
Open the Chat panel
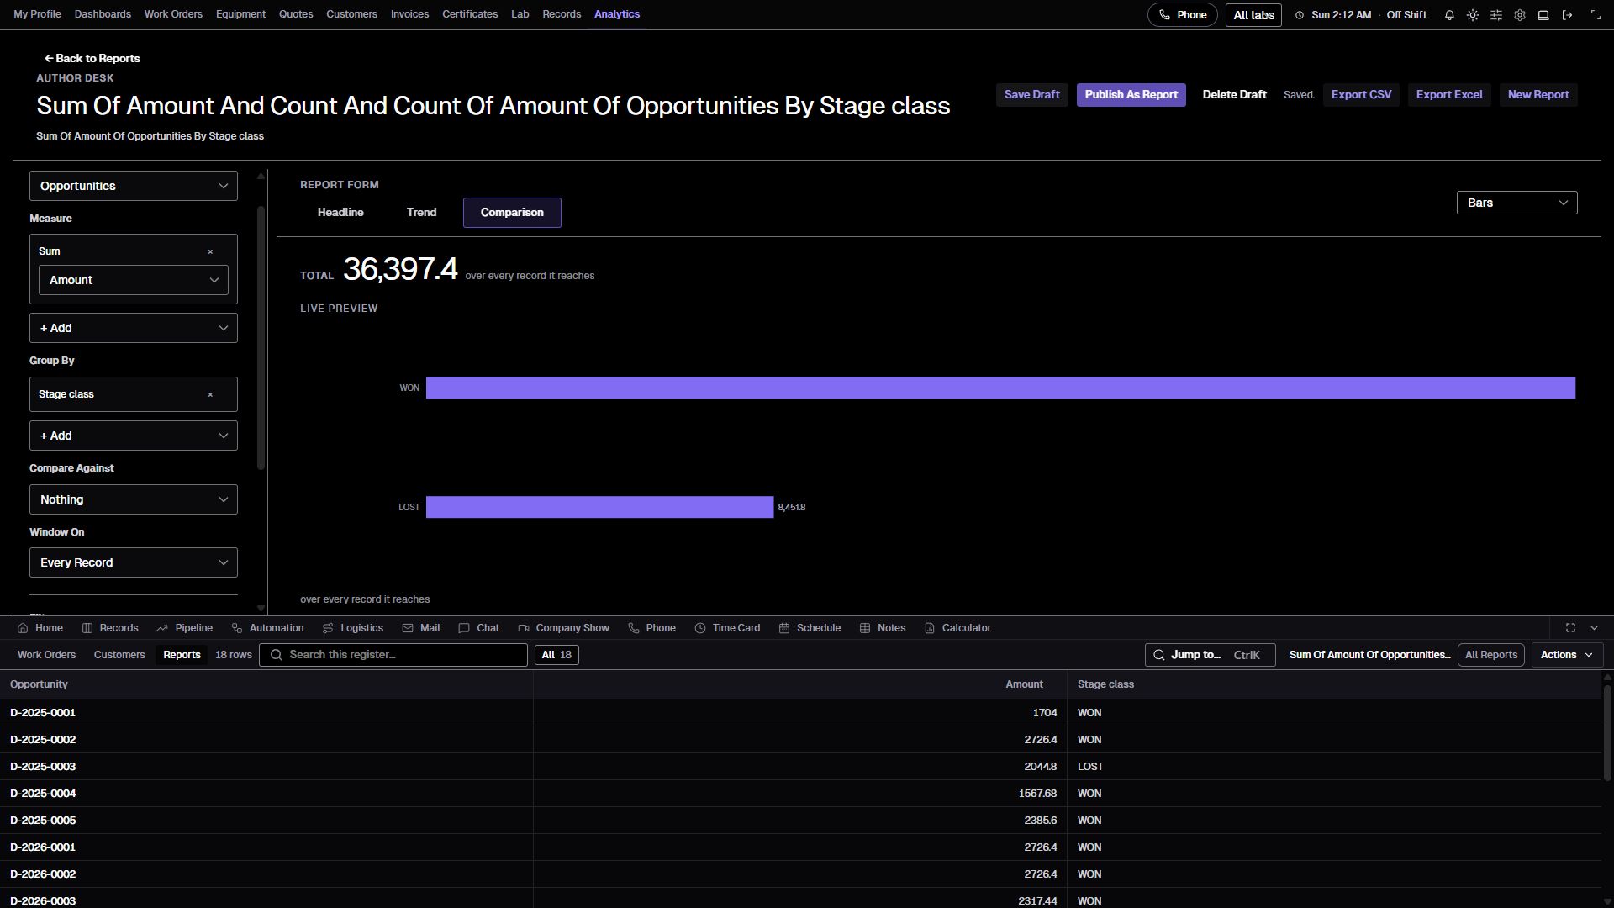coord(478,628)
